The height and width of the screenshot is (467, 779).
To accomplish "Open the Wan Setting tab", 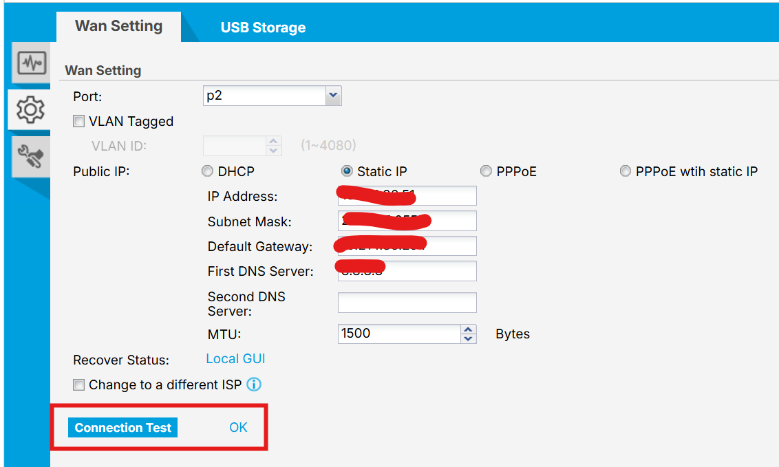I will pos(119,26).
